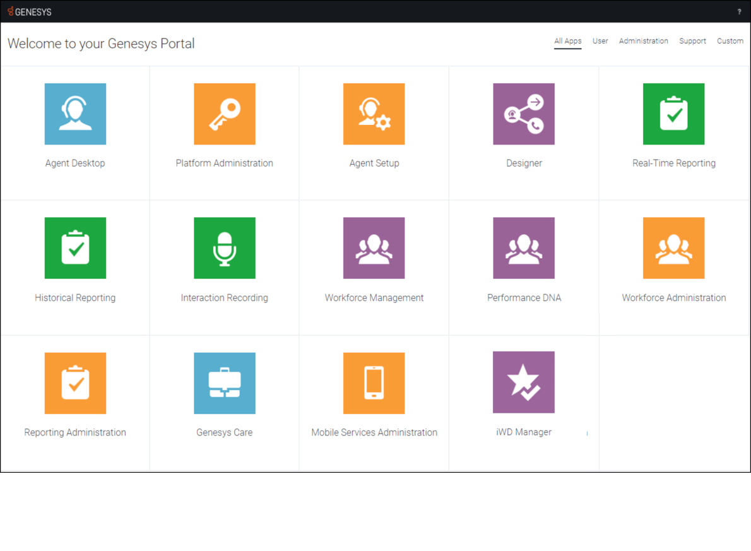The height and width of the screenshot is (551, 751).
Task: Launch Performance DNA icon
Action: [x=524, y=248]
